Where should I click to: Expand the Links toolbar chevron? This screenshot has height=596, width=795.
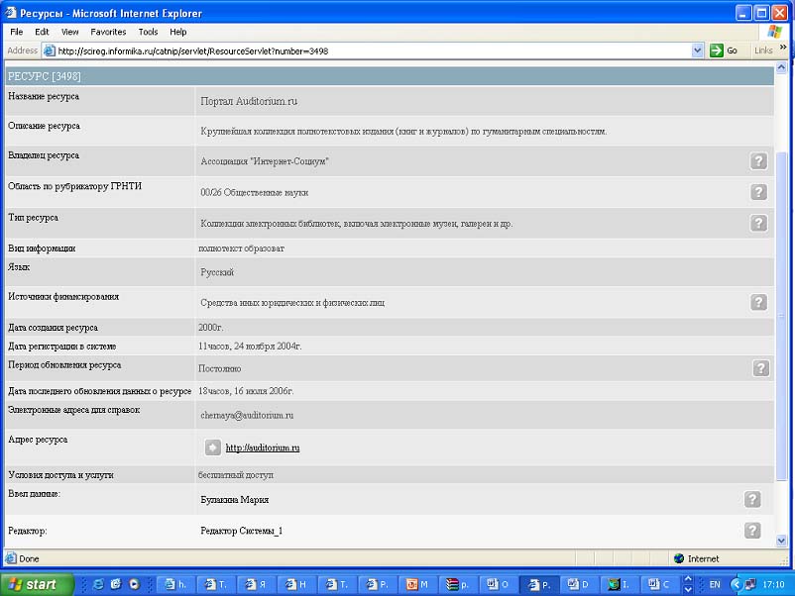(782, 50)
